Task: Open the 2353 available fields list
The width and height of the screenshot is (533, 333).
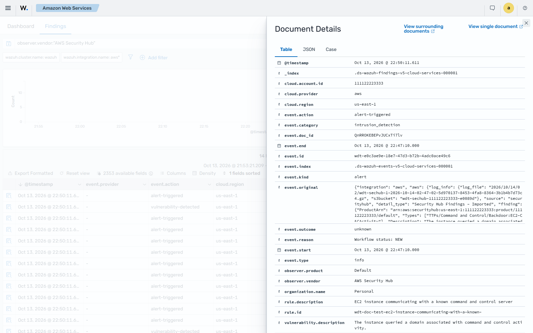Action: pos(125,173)
